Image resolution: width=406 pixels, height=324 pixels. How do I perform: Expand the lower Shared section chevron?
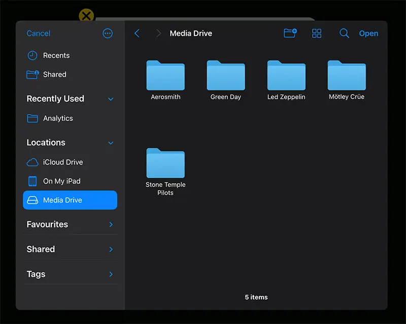point(111,250)
